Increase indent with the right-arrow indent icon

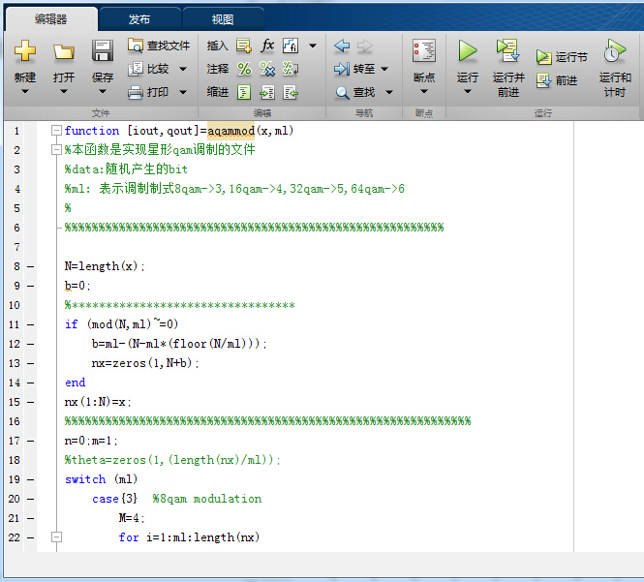(267, 92)
